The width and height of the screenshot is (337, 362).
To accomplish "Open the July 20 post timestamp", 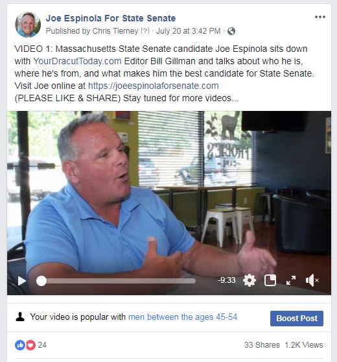I will coord(188,31).
